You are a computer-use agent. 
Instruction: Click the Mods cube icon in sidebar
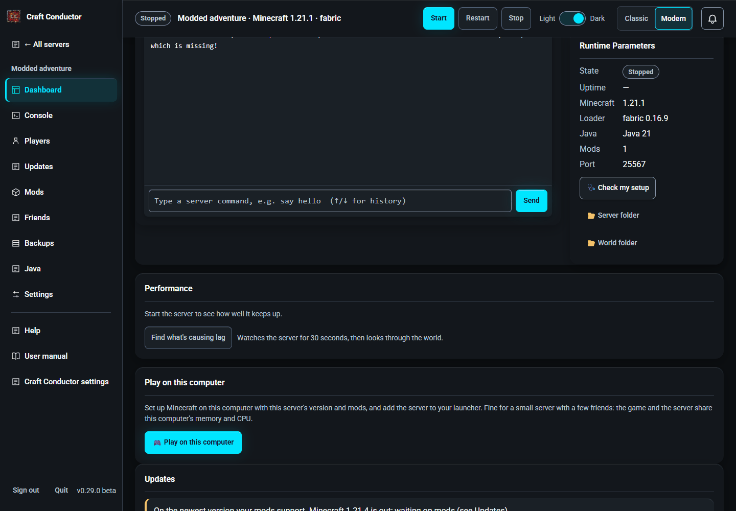click(16, 192)
